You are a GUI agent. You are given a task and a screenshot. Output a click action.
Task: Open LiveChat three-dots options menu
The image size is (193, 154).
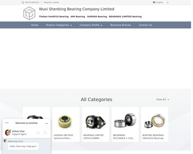[x=7, y=123]
